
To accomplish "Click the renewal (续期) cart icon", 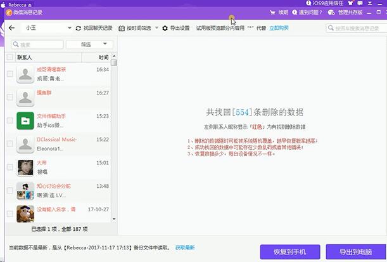I will (x=273, y=12).
